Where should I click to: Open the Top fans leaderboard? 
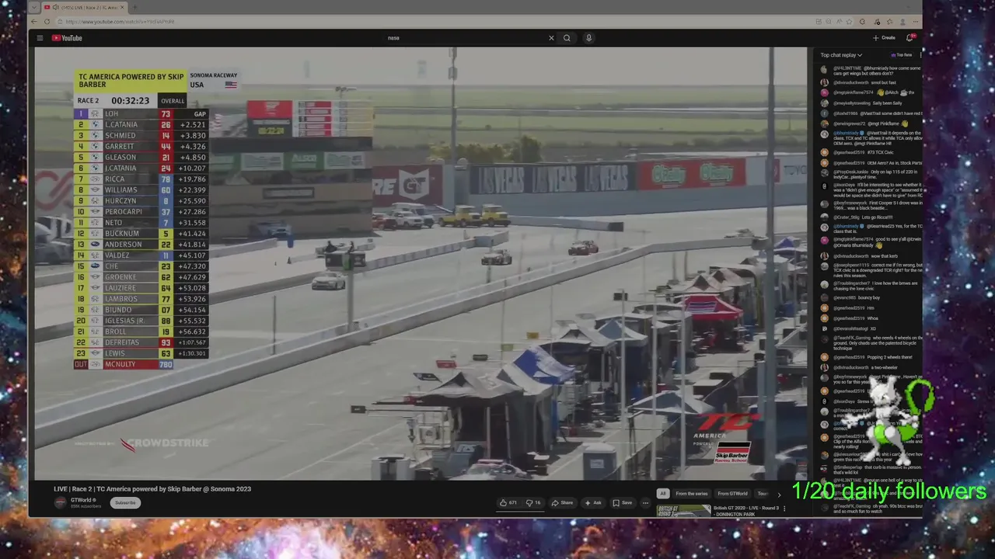902,55
